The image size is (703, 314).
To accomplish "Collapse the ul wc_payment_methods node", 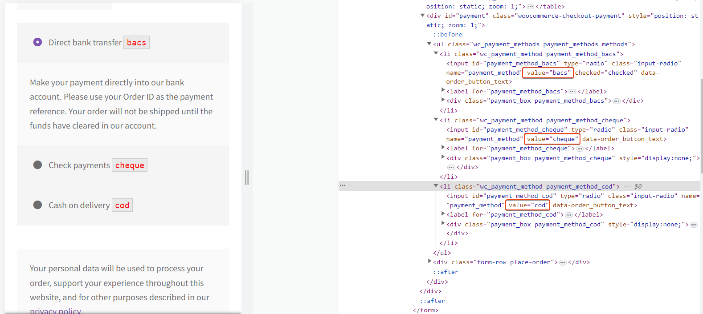I will click(x=429, y=44).
